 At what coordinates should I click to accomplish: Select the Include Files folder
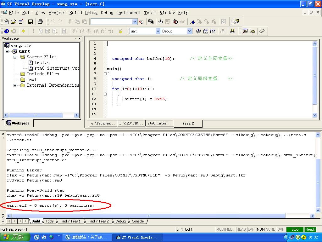coord(40,74)
